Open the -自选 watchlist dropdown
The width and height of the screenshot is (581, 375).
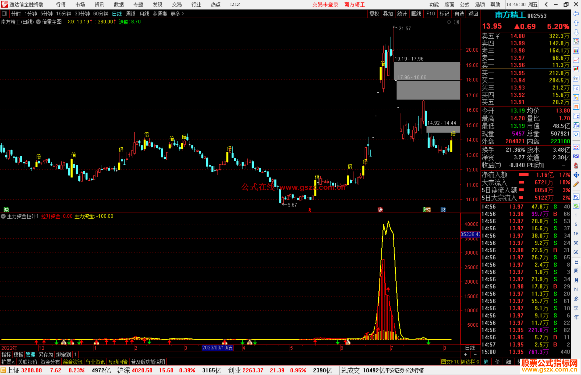(459, 14)
